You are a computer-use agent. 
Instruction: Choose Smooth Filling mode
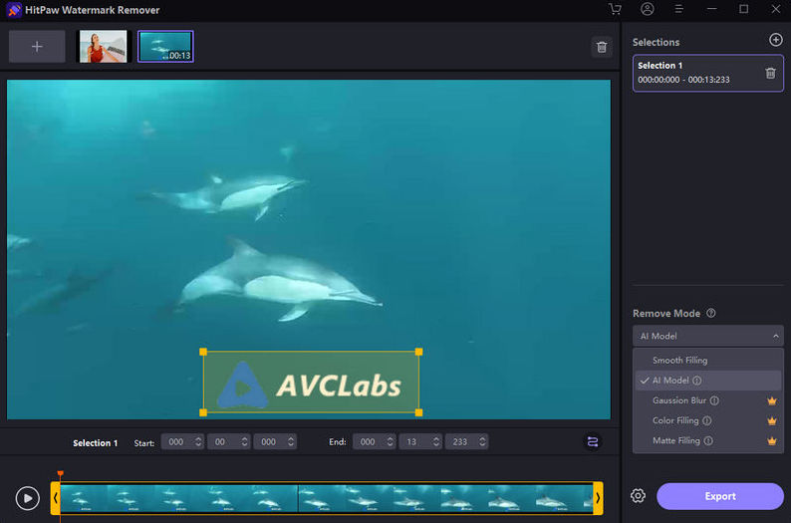pyautogui.click(x=679, y=360)
